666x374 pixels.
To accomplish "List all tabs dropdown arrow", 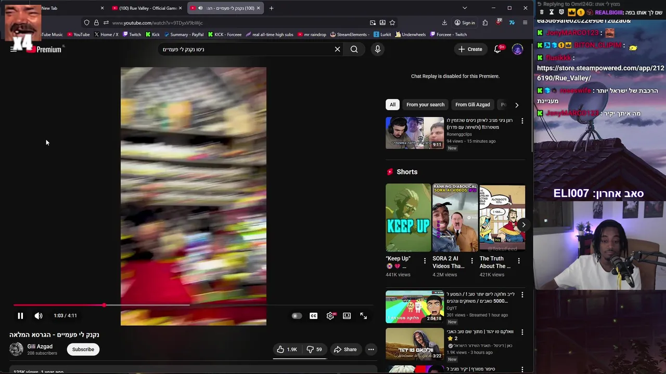I will pos(465,8).
